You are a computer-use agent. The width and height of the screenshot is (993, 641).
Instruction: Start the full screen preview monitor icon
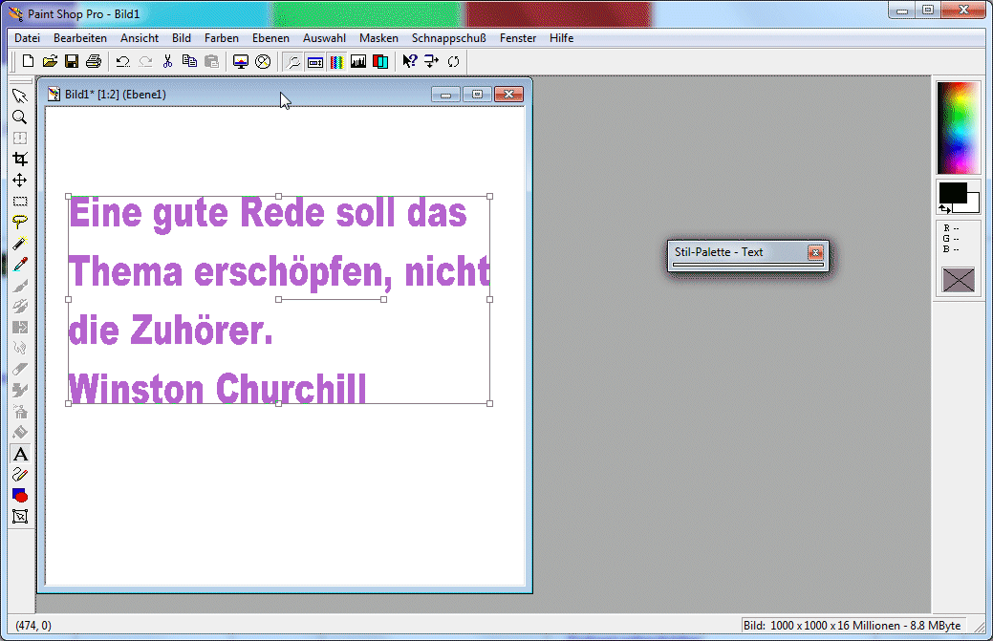(x=241, y=61)
